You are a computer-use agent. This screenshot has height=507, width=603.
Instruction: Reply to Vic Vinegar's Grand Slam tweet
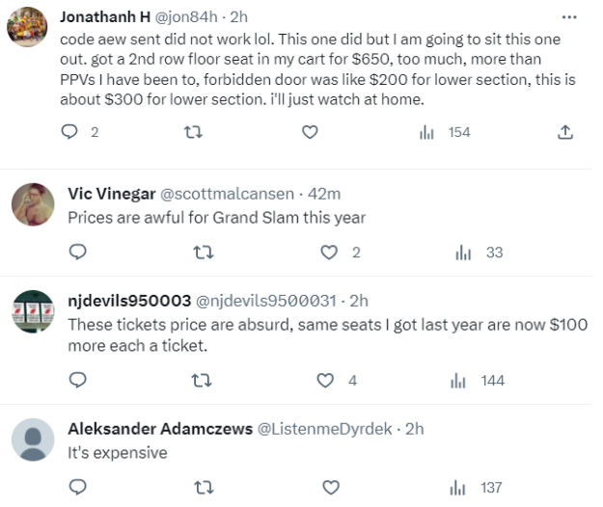click(x=78, y=252)
